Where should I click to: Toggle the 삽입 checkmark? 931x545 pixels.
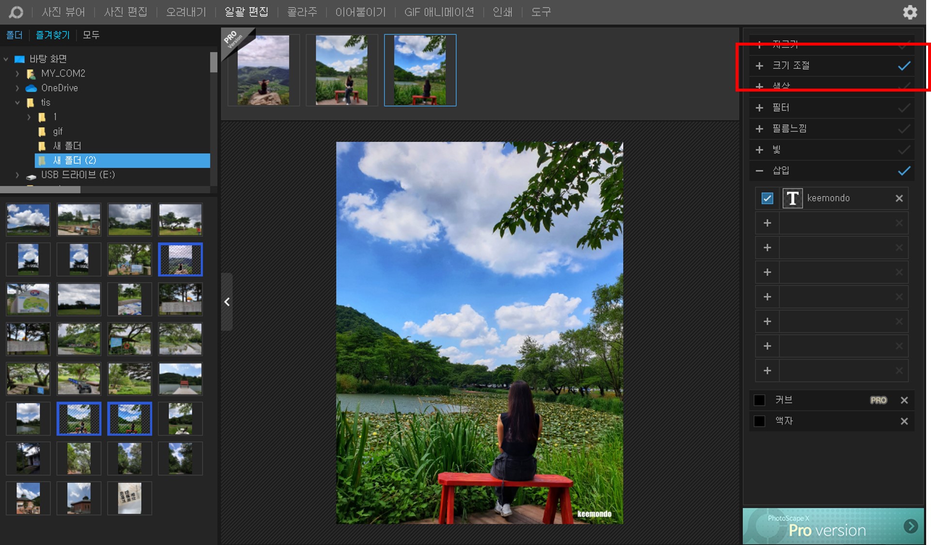pos(904,171)
